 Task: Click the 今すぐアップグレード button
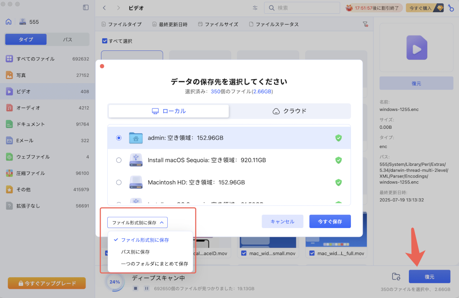[x=46, y=282]
